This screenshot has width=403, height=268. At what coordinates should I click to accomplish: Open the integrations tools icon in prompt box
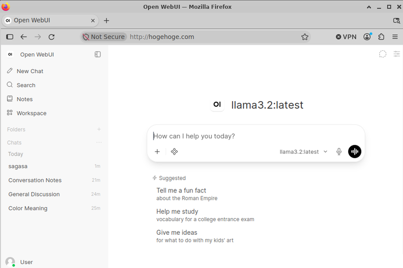click(x=174, y=152)
